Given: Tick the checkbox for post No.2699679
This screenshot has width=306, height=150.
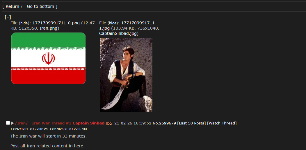Looking at the screenshot, I should [8, 123].
